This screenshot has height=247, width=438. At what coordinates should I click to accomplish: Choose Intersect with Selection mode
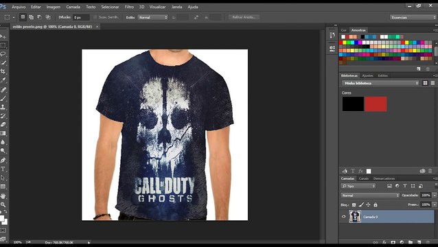[48, 17]
